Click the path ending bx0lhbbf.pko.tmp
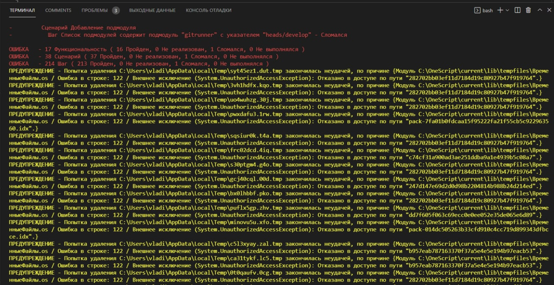Viewport: 554px width, 285px height. (x=201, y=193)
